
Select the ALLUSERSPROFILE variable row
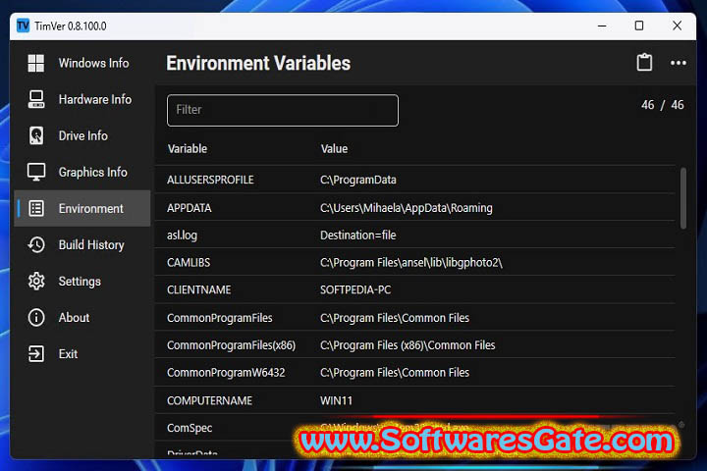[414, 180]
